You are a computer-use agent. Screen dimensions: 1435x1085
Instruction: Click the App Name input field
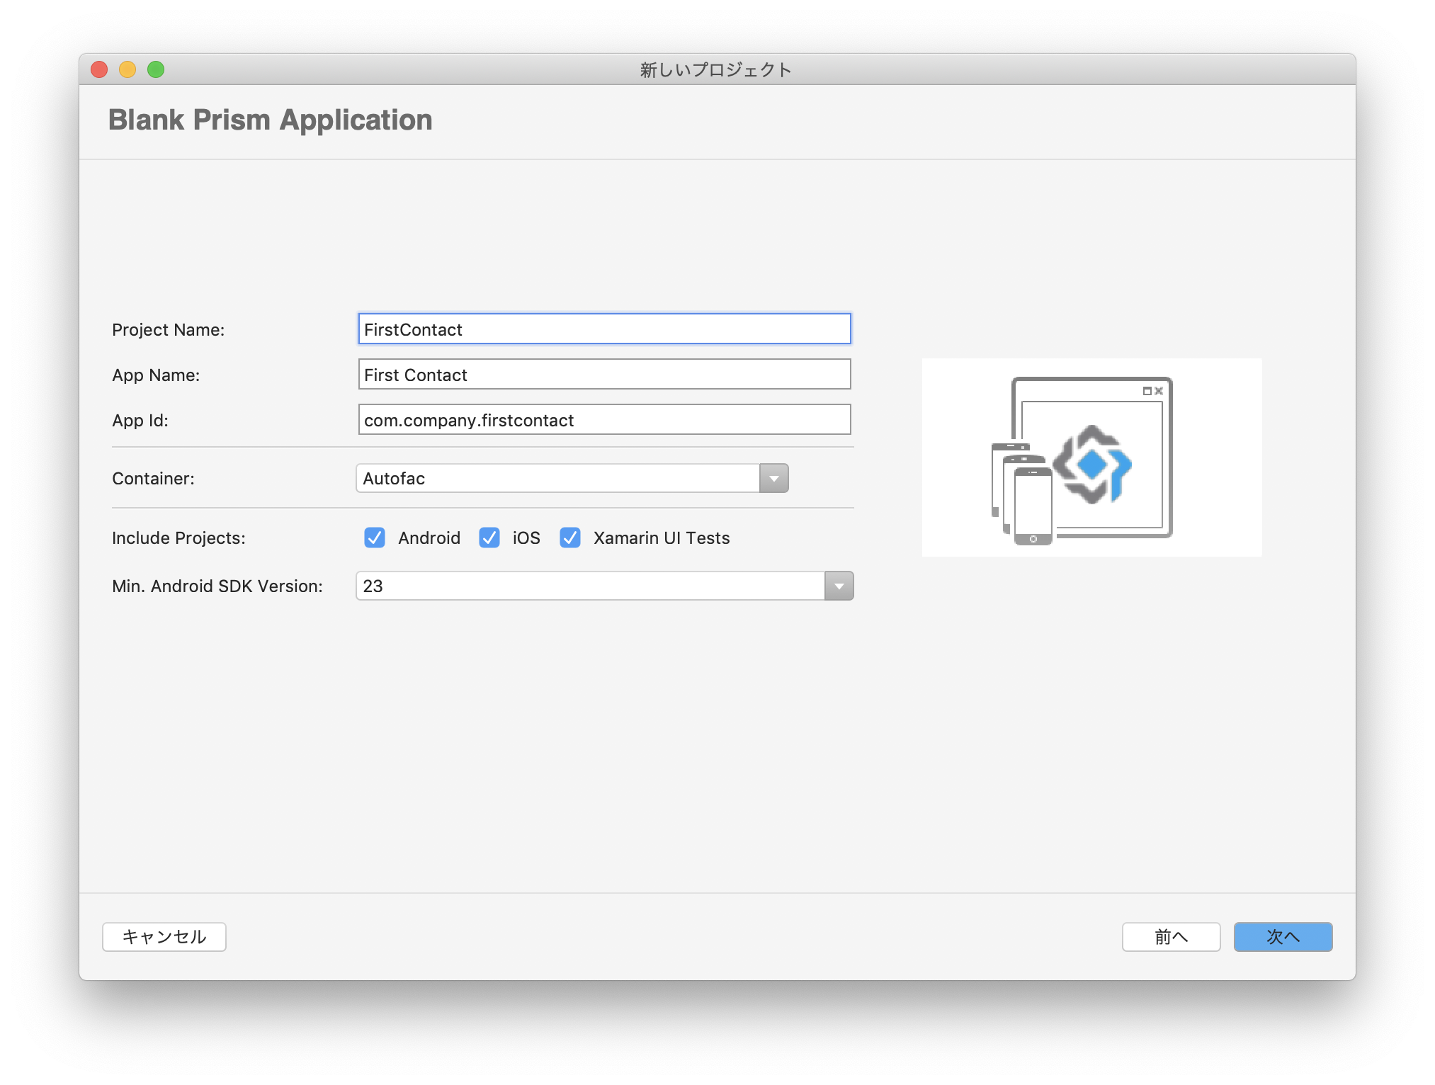click(x=604, y=375)
